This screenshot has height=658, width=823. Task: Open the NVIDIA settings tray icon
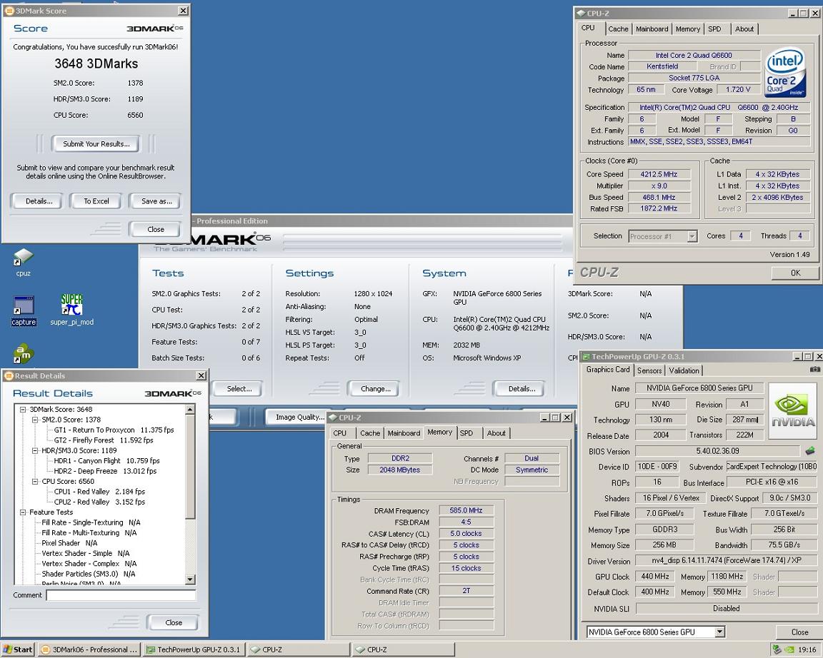pyautogui.click(x=789, y=649)
